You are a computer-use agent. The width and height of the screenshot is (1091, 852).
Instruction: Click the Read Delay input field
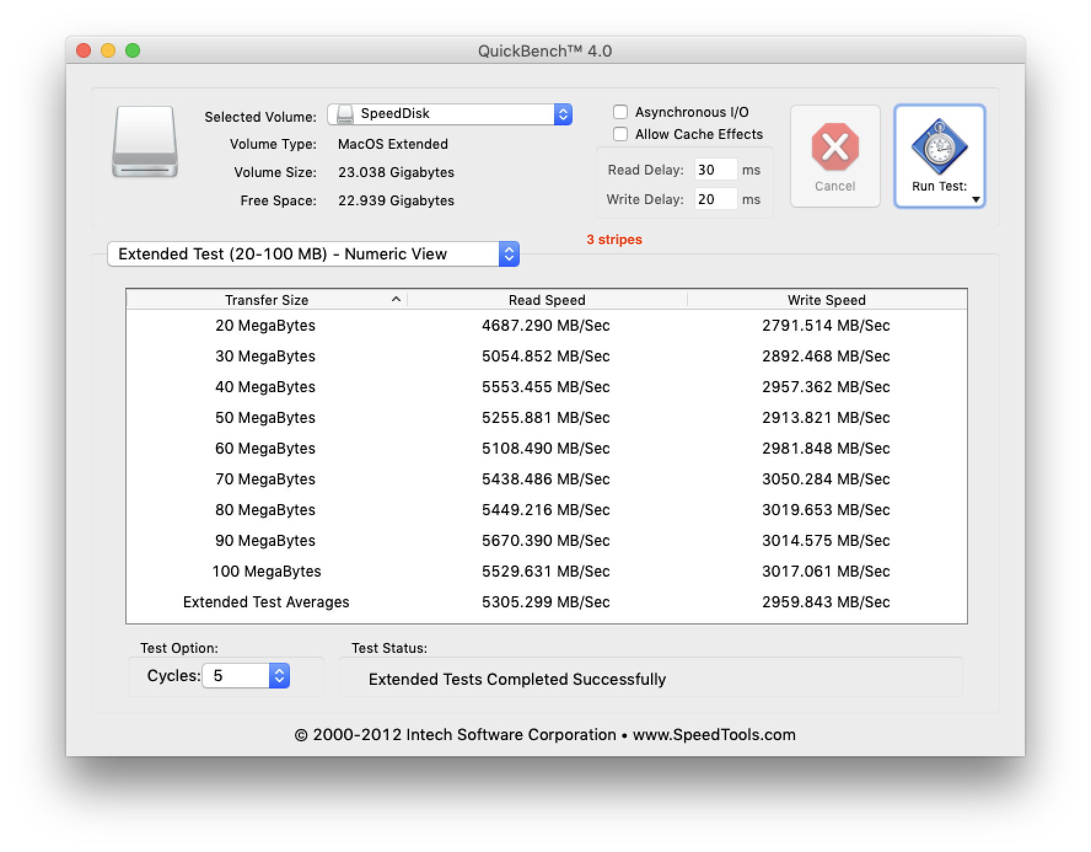pyautogui.click(x=716, y=170)
